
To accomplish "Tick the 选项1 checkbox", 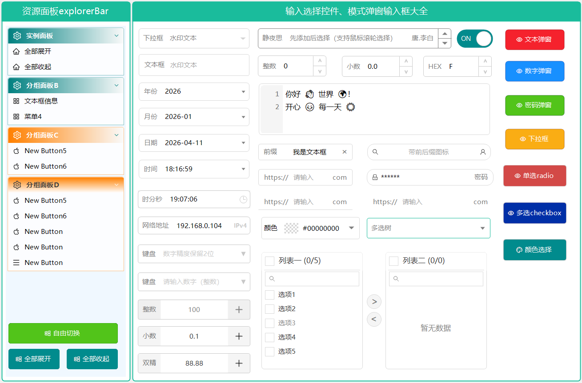I will [269, 295].
